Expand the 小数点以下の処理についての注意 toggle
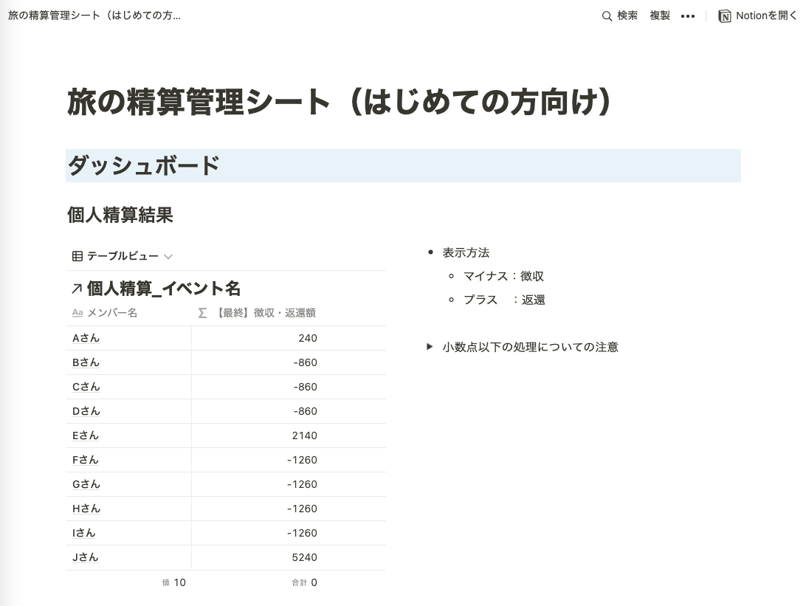 (x=430, y=347)
